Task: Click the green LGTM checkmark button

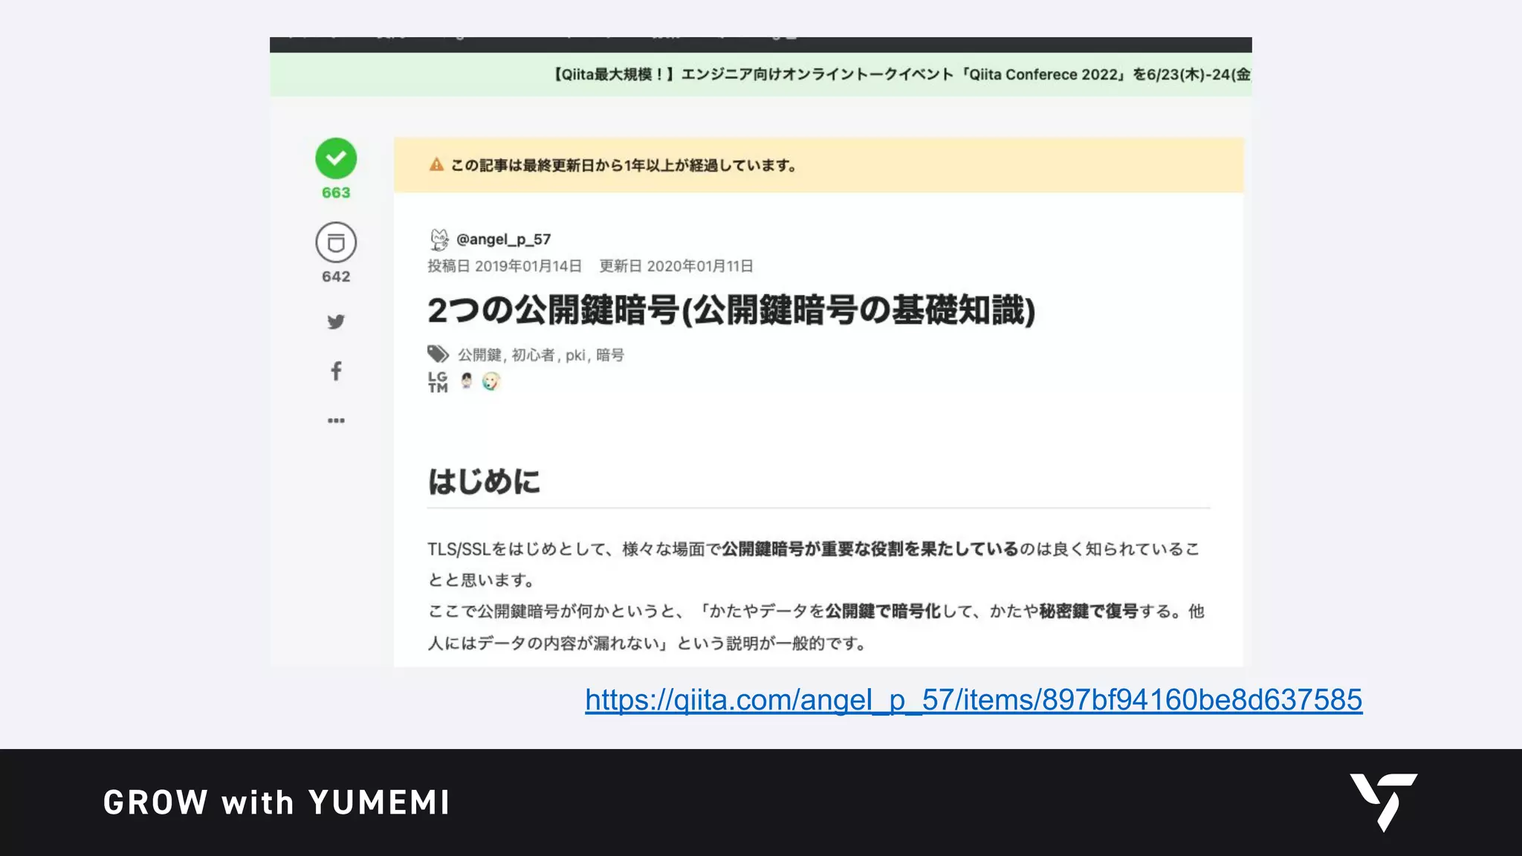Action: pos(336,158)
